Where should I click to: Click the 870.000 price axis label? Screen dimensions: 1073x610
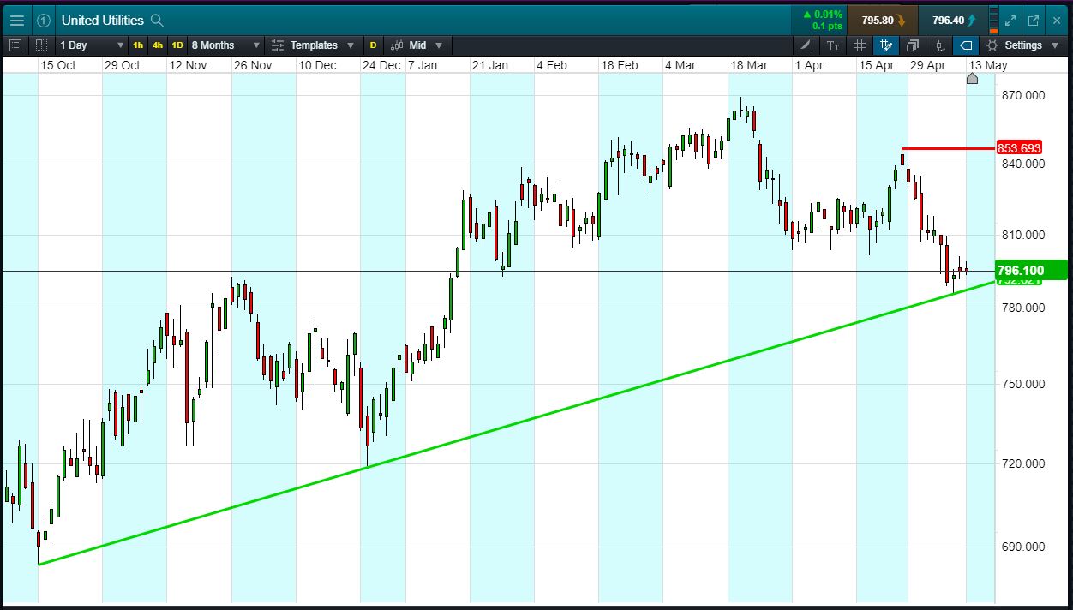[1022, 95]
